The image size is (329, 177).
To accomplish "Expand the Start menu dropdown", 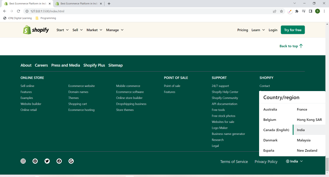I will pyautogui.click(x=62, y=30).
